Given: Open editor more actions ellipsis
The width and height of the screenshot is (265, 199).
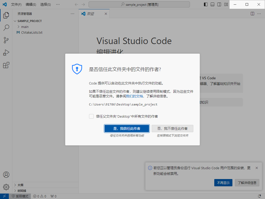Looking at the screenshot, I should [259, 14].
